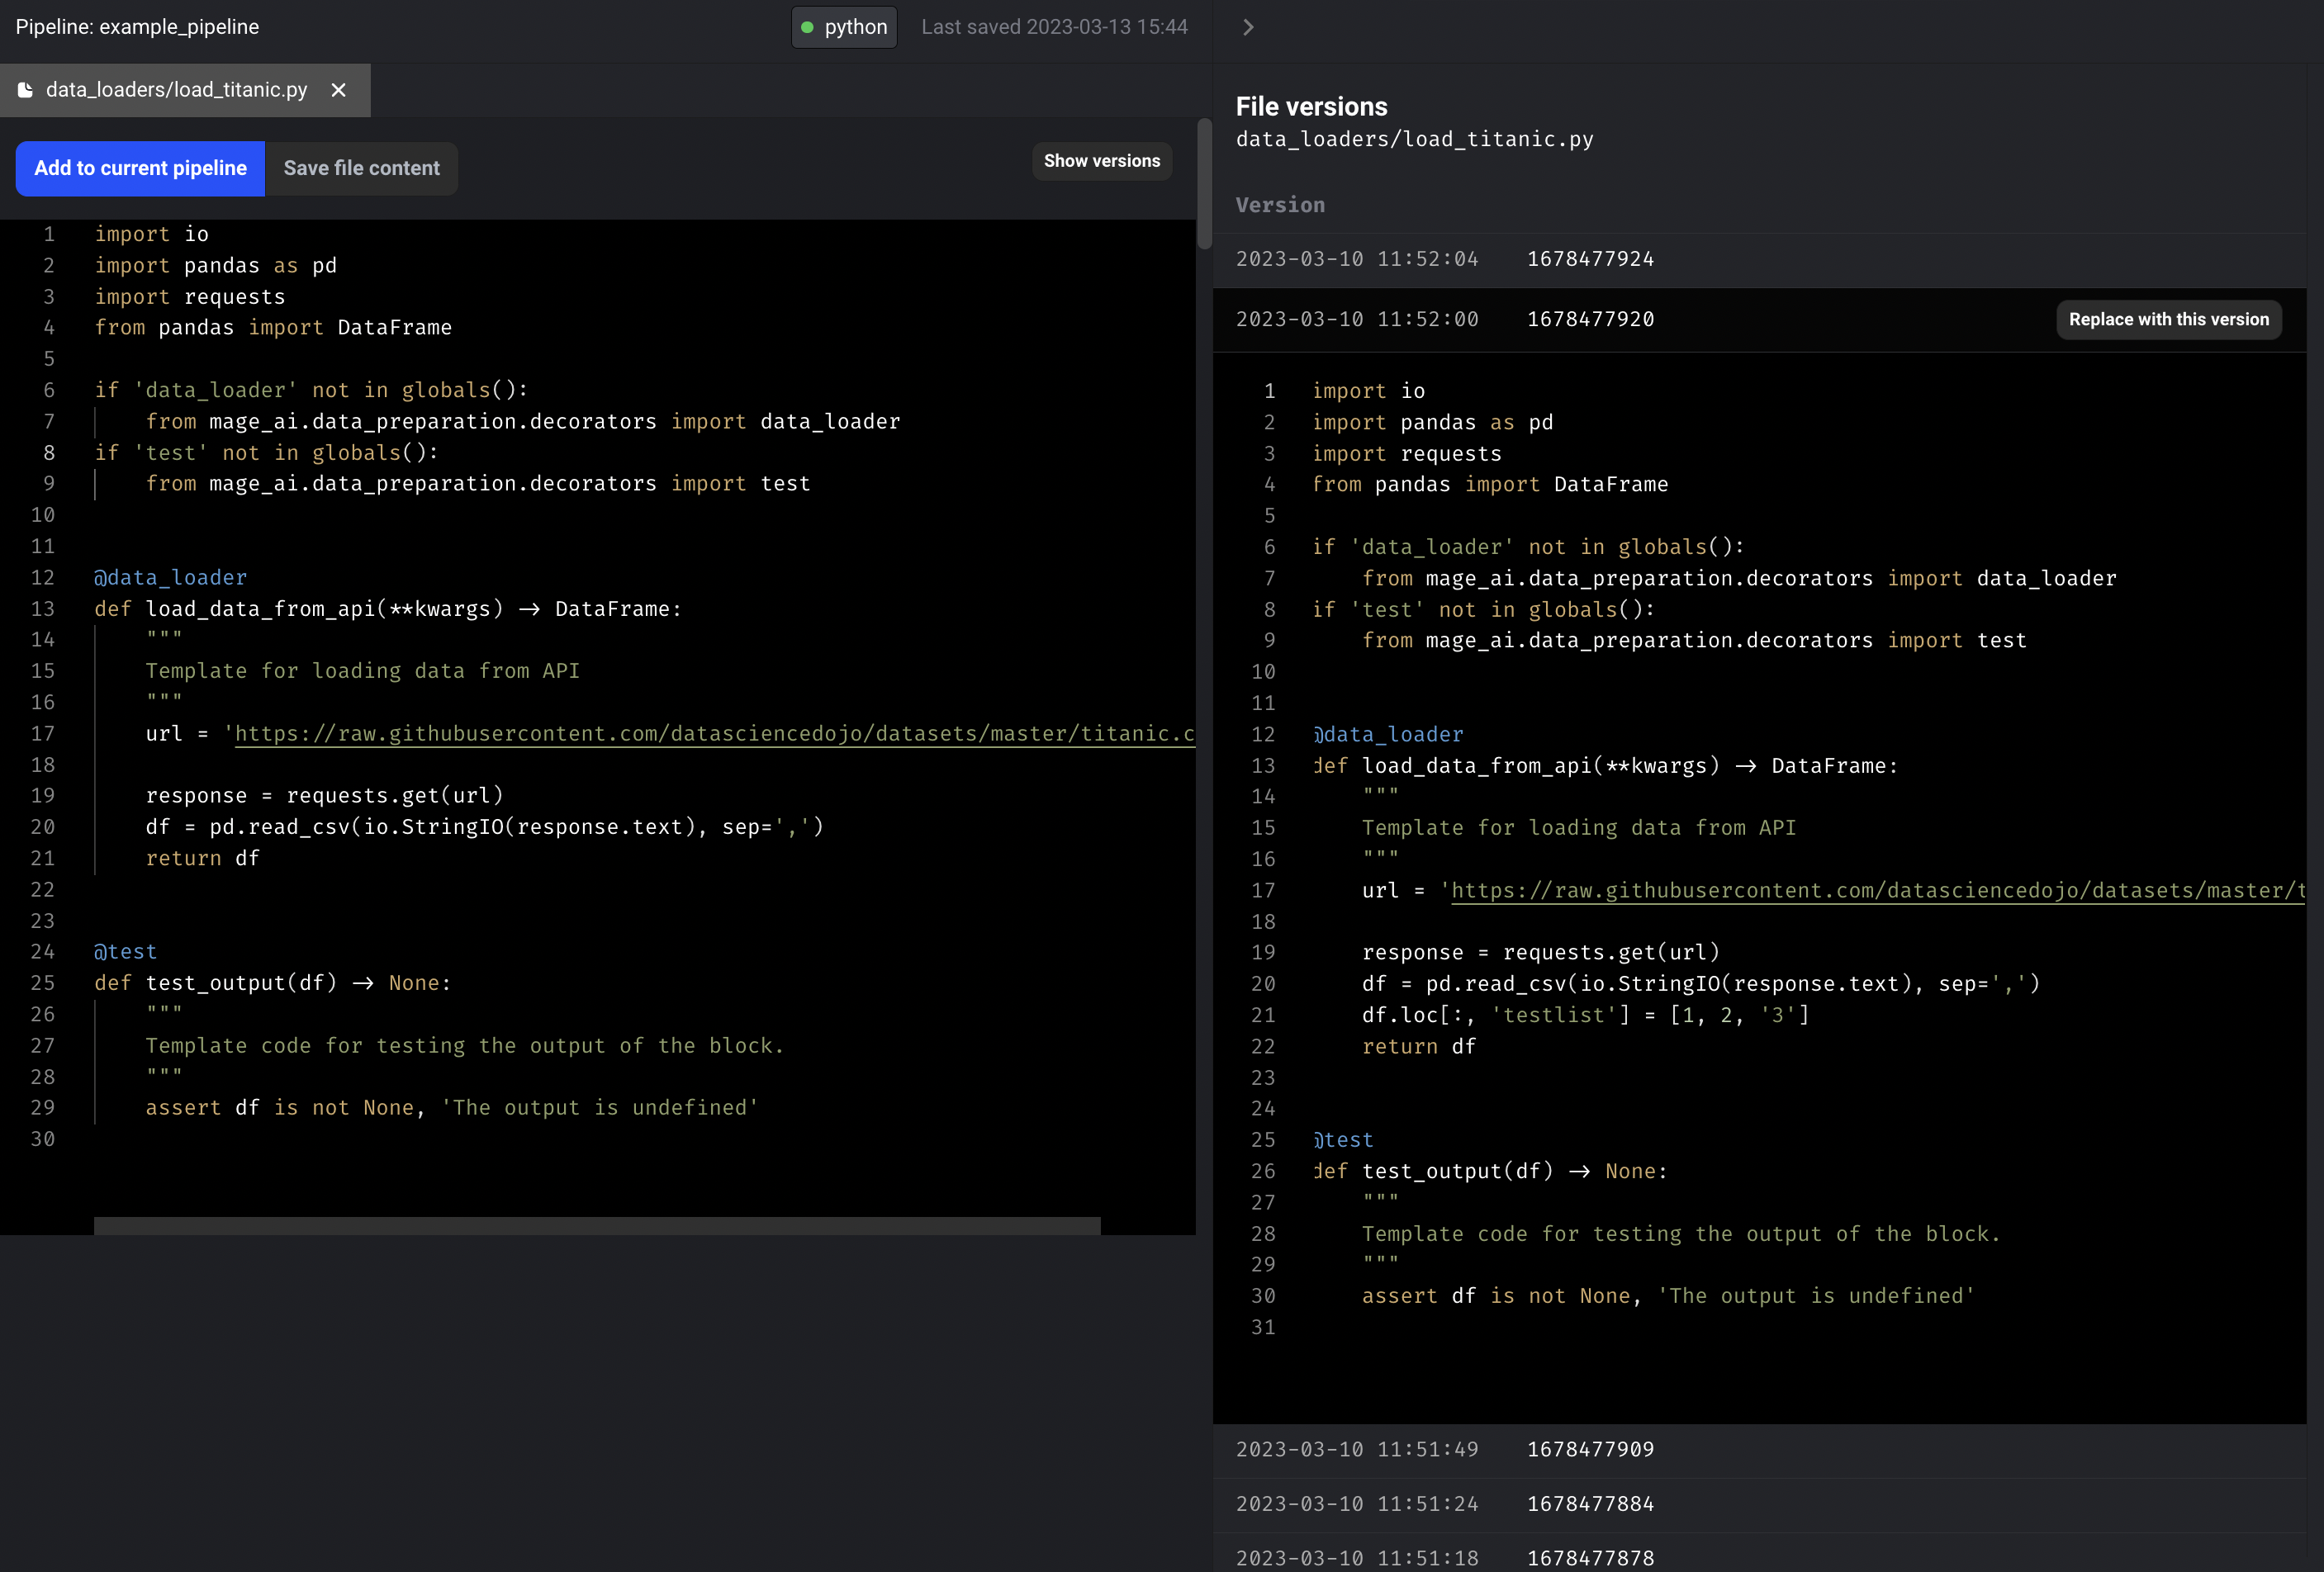The image size is (2324, 1572).
Task: Click the Show versions button
Action: click(1102, 161)
